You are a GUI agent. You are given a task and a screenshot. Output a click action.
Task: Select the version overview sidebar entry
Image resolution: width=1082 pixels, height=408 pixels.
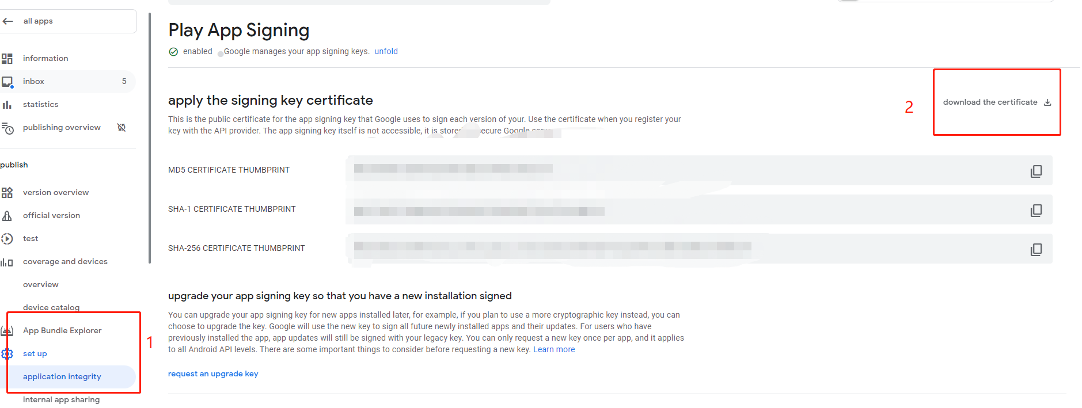[x=55, y=192]
